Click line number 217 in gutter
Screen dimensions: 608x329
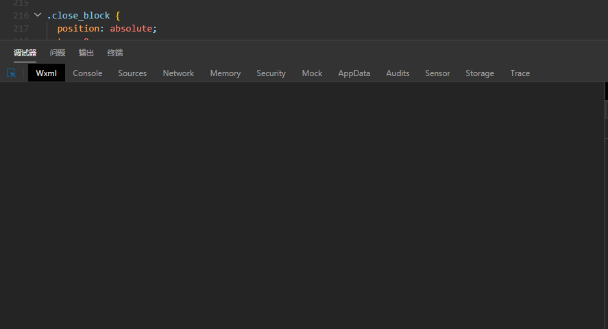pyautogui.click(x=21, y=28)
